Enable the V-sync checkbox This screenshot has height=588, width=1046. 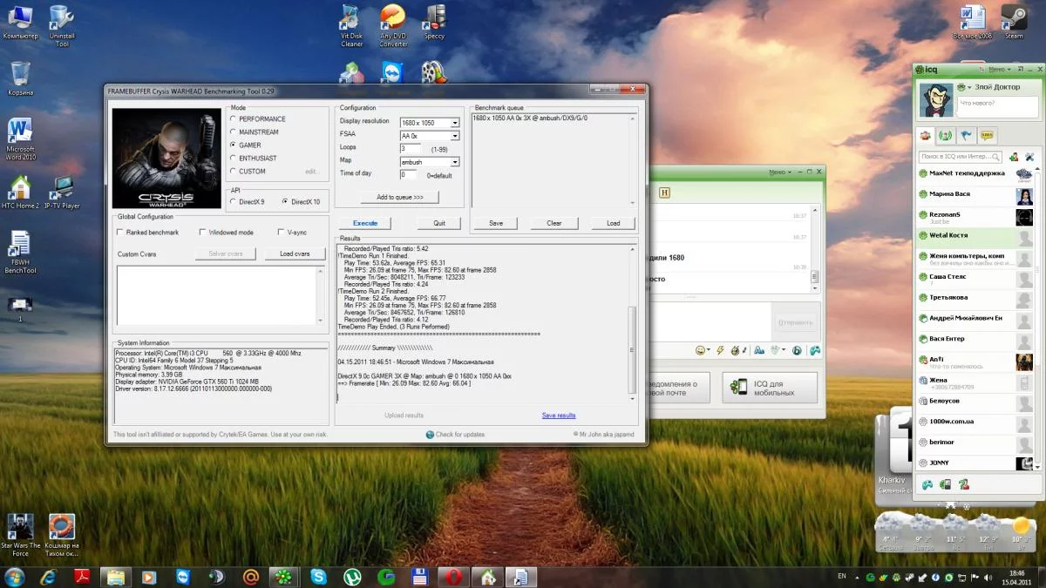point(280,233)
